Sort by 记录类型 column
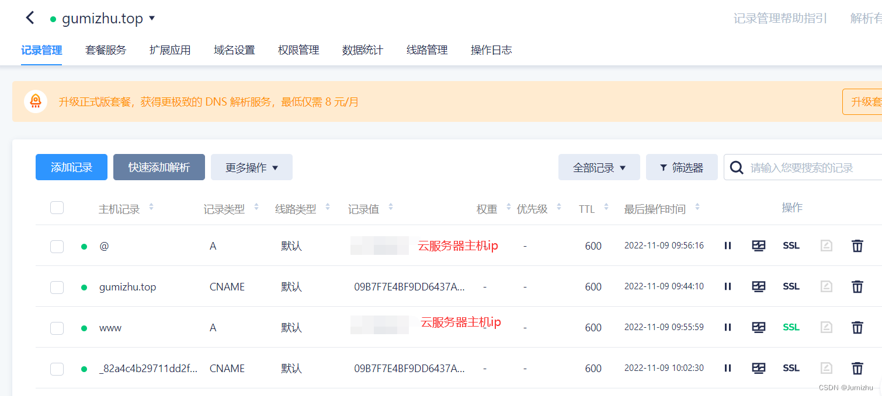Image resolution: width=882 pixels, height=396 pixels. coord(256,208)
